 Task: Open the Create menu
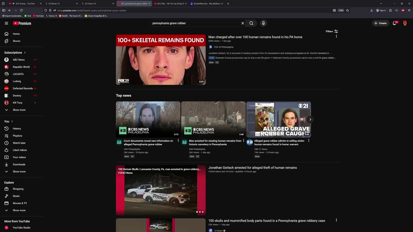[x=380, y=23]
